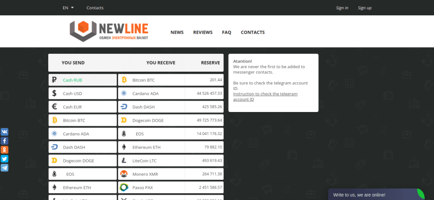Select Monero XMR to receive
Viewport: 434px width, 200px height.
coord(171,174)
